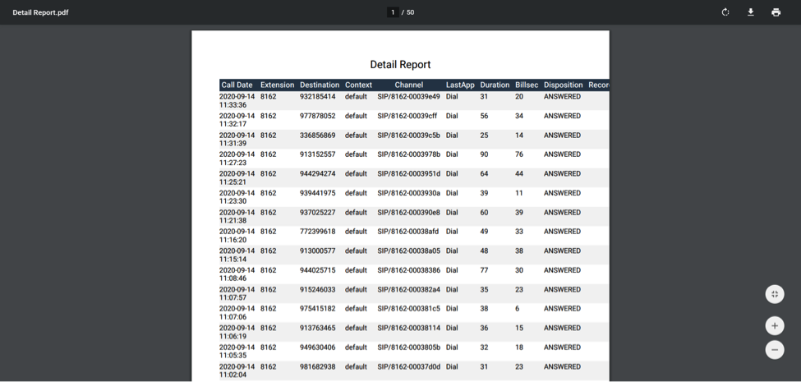801x382 pixels.
Task: Select destination number 772399618
Action: (x=318, y=232)
